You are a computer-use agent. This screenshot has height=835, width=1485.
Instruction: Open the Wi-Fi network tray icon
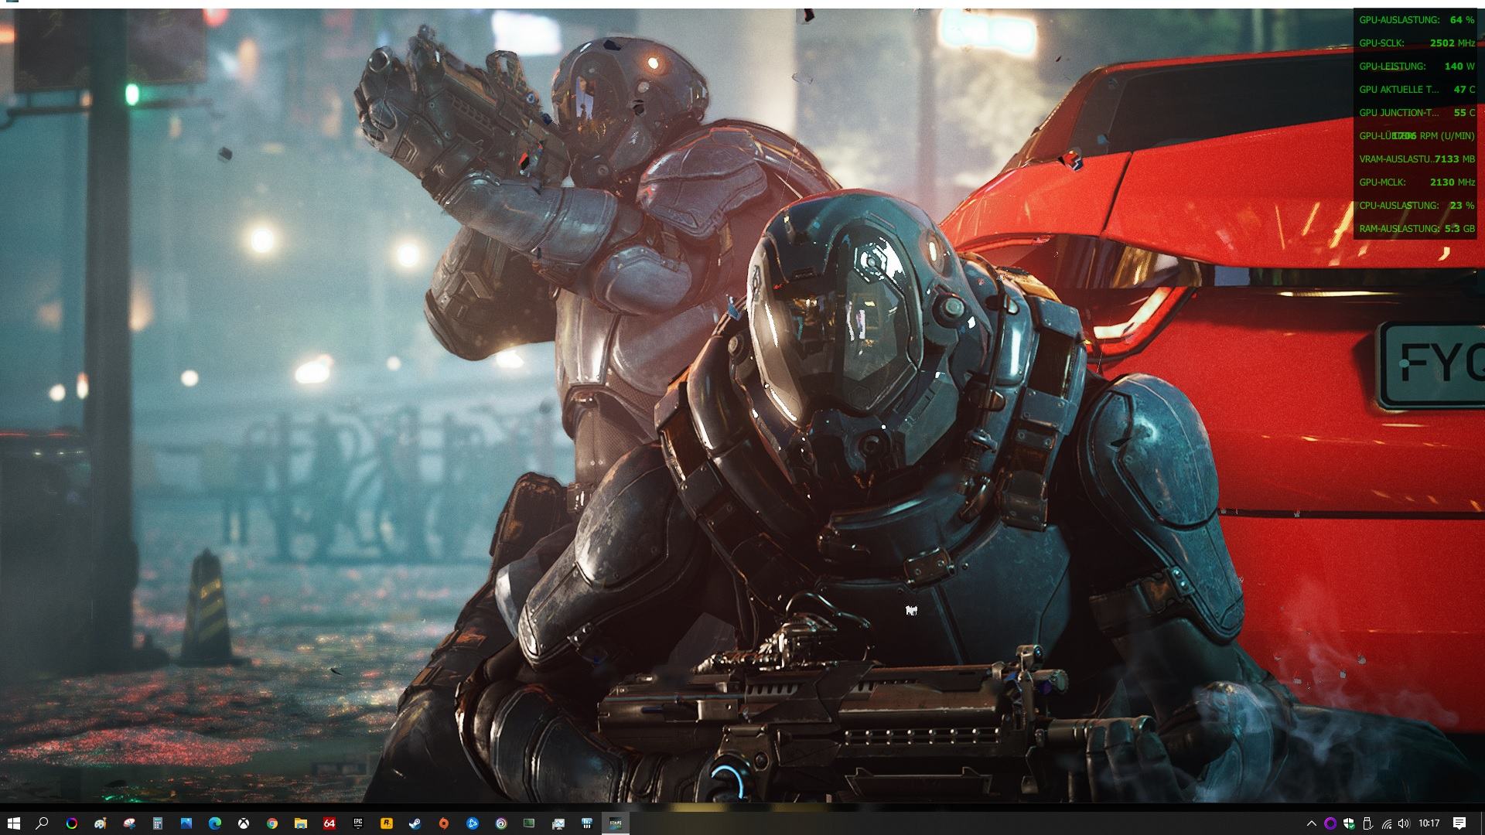click(1386, 823)
